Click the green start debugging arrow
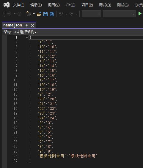 coord(140,14)
